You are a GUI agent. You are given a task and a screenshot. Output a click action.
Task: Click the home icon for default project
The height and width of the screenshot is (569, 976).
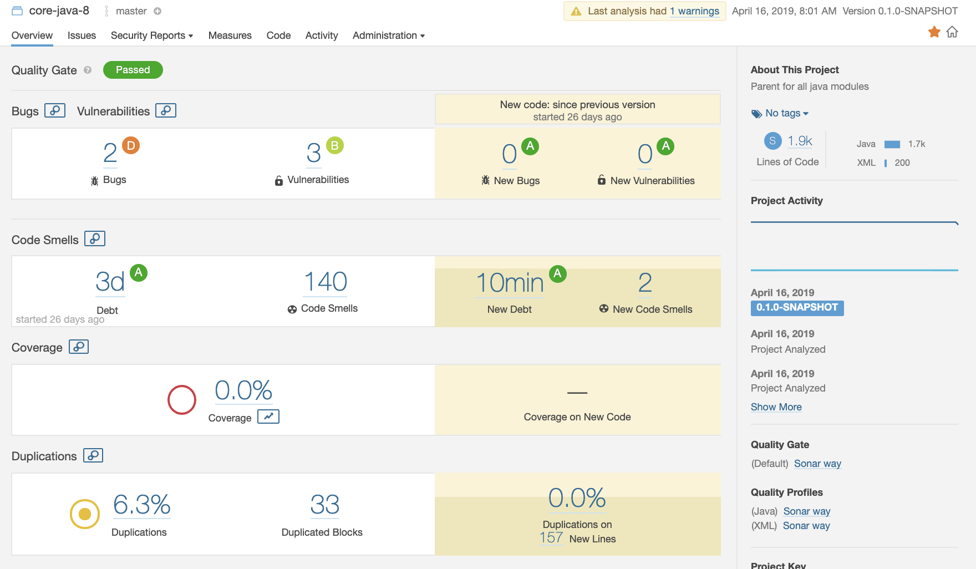click(952, 32)
